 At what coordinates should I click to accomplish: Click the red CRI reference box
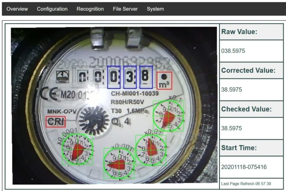[x=55, y=122]
